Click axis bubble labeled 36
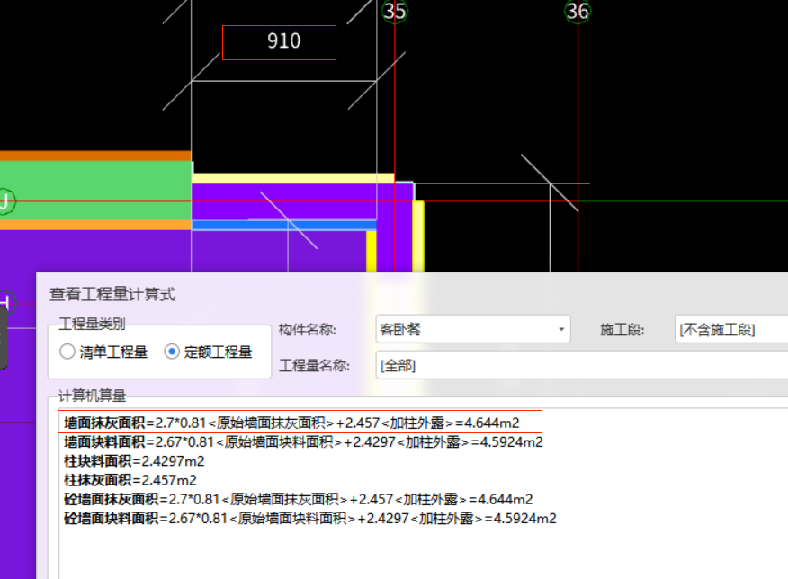Screen dimensions: 788x579 [x=578, y=12]
